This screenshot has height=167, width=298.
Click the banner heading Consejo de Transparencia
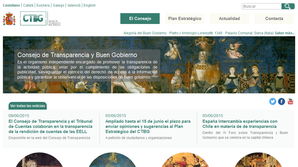coord(77,55)
